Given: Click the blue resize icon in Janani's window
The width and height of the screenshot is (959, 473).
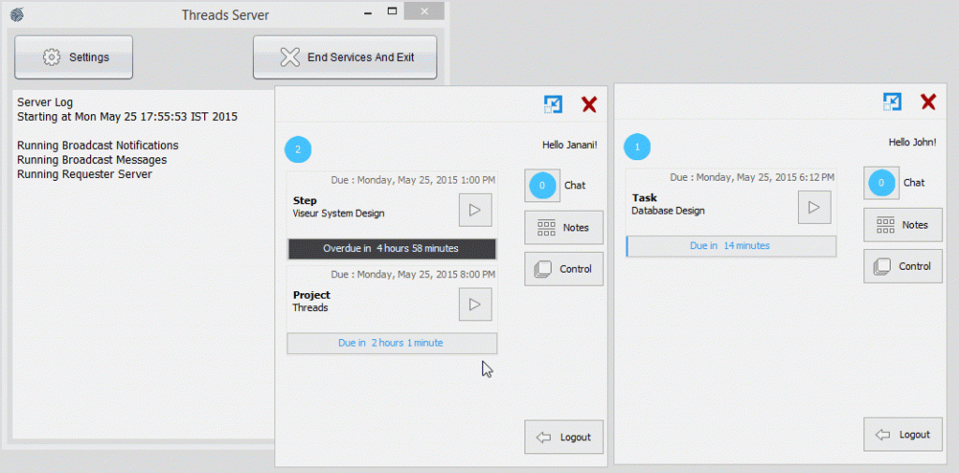Looking at the screenshot, I should coord(553,105).
